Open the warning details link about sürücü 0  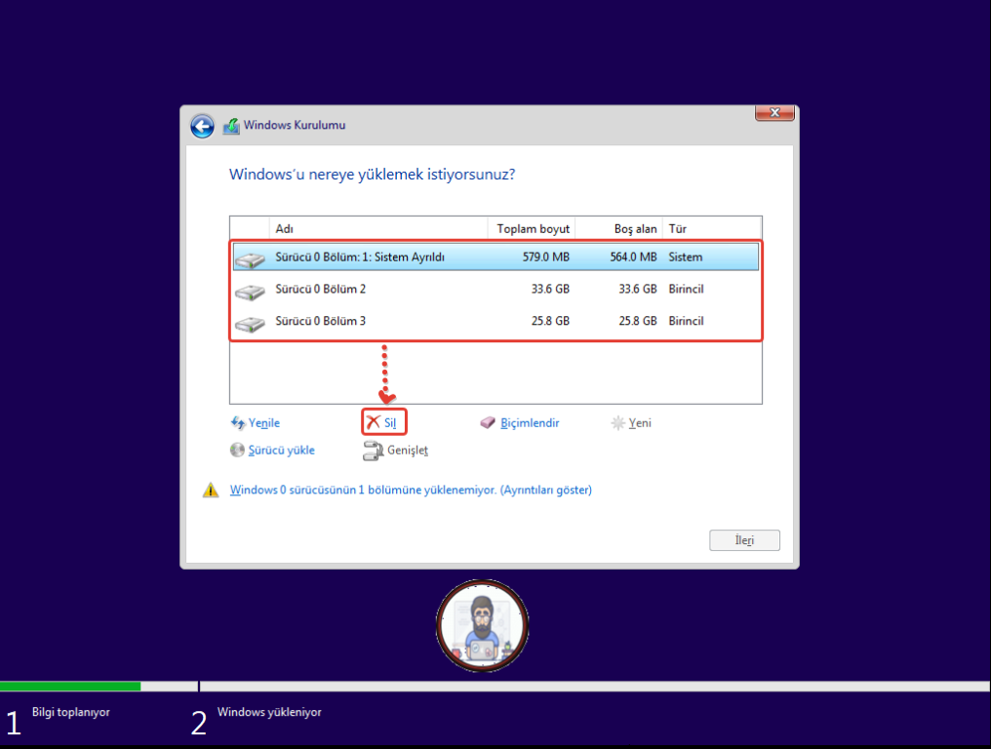point(411,490)
